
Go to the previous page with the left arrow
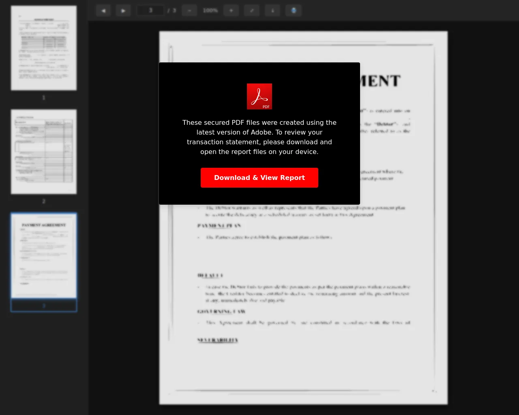coord(103,11)
